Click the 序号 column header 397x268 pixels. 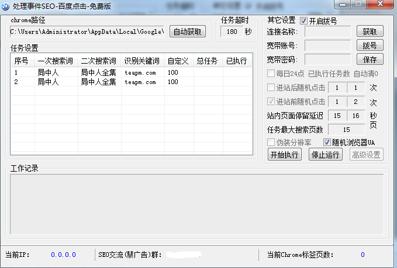point(23,61)
